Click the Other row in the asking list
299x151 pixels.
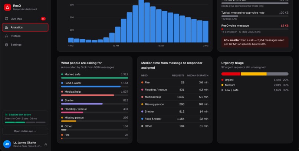pyautogui.click(x=95, y=128)
